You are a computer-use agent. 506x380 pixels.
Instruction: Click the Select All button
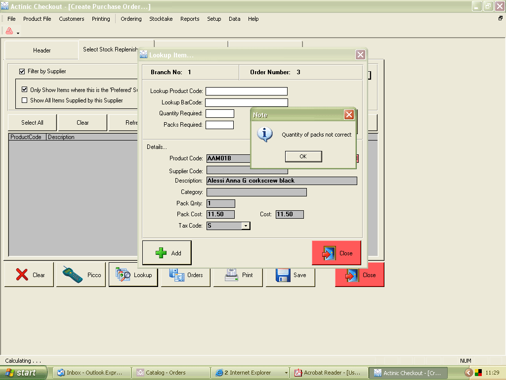point(32,123)
